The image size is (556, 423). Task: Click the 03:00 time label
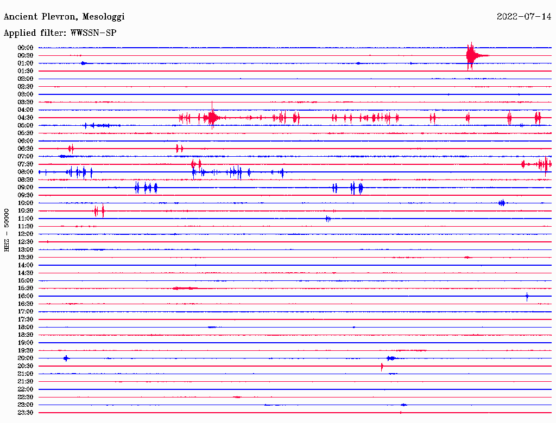pyautogui.click(x=26, y=94)
